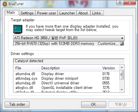Click the 적용(A) apply button
The width and height of the screenshot is (138, 112).
tap(121, 105)
